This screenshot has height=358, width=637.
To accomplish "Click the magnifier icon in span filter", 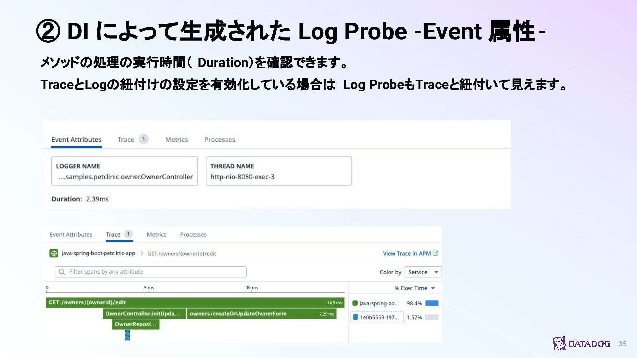I will point(62,272).
